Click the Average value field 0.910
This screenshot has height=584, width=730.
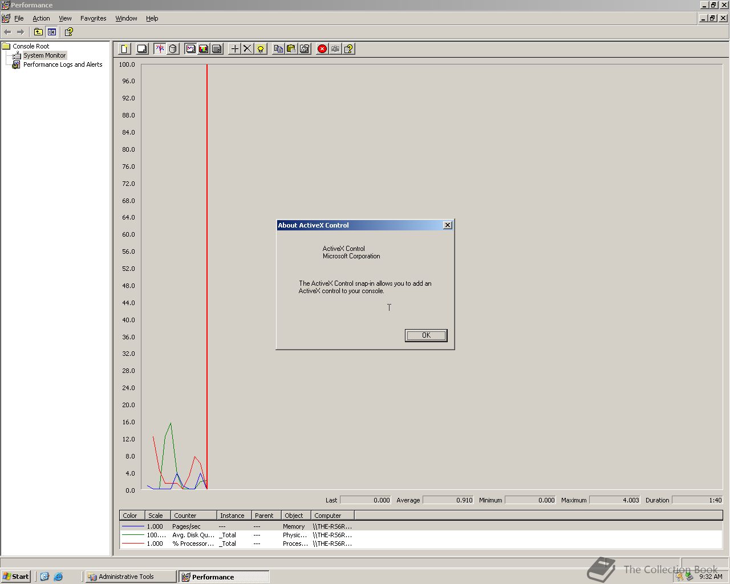(448, 500)
